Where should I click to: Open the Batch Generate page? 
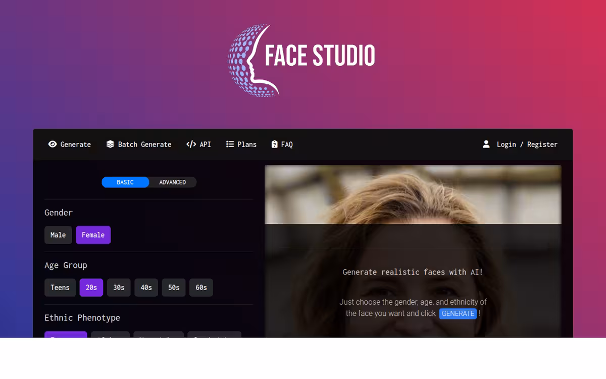(139, 145)
